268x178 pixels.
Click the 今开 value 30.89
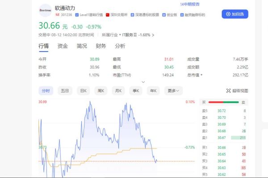tap(95, 59)
